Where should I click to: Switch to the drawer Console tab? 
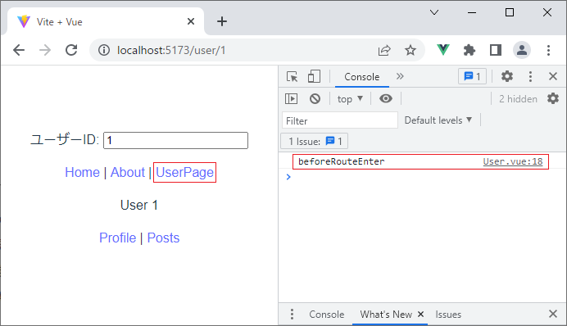coord(327,315)
